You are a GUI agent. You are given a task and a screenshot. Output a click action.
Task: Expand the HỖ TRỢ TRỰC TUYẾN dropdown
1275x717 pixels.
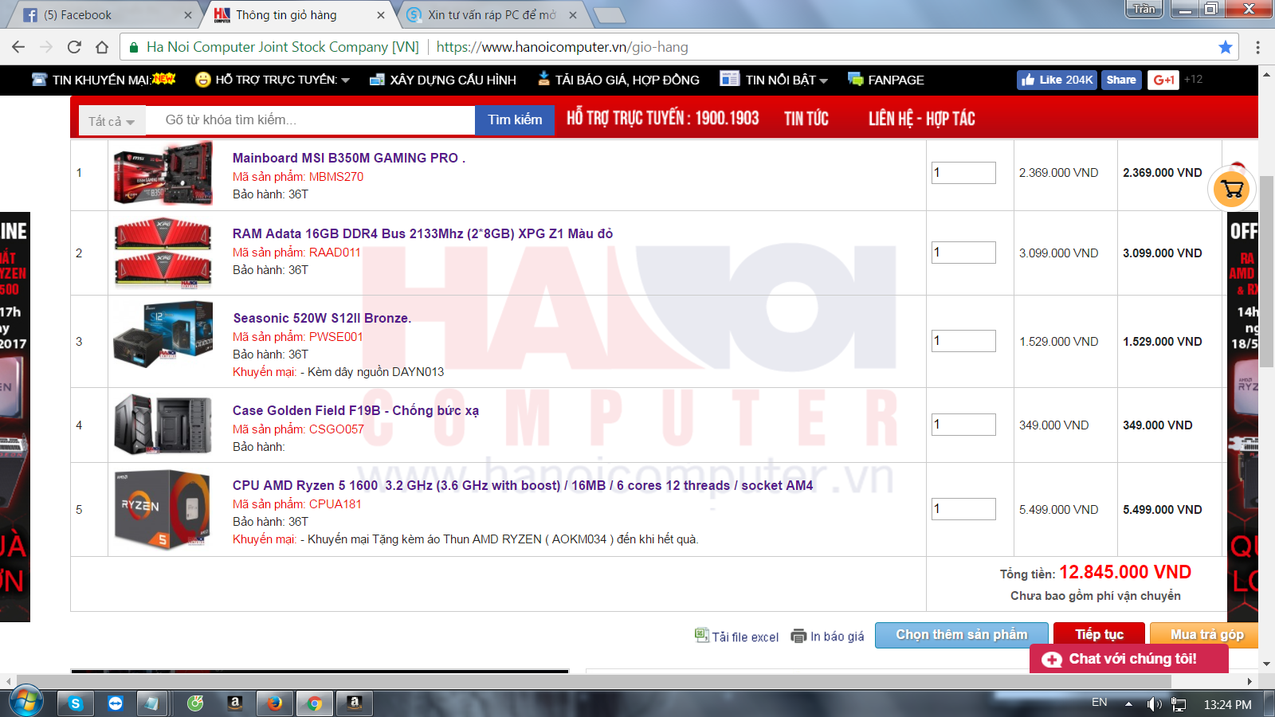point(273,80)
